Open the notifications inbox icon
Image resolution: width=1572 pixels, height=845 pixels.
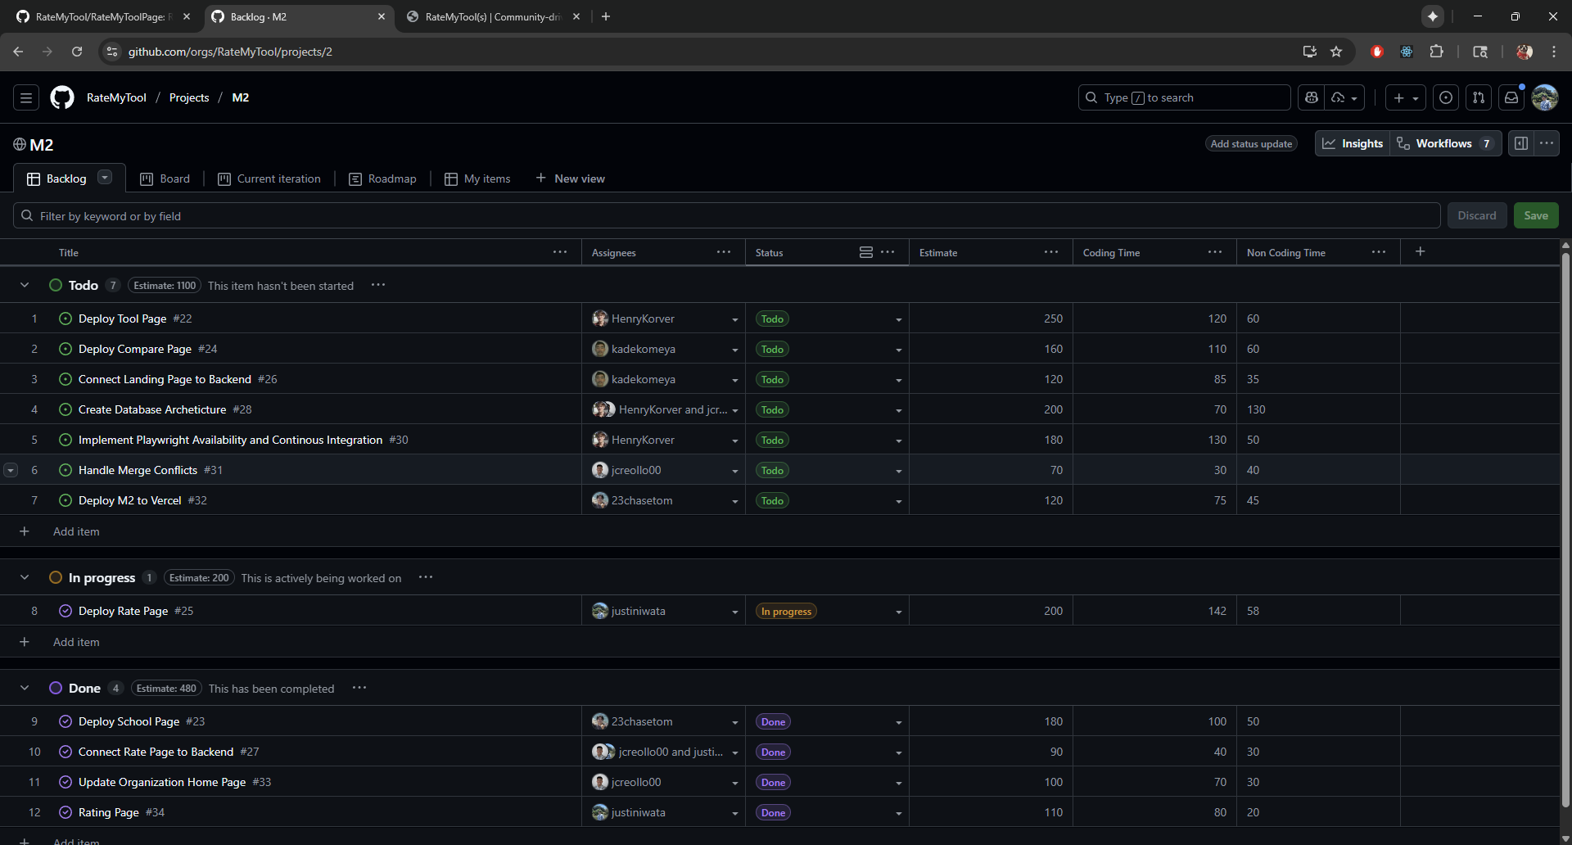pos(1511,97)
